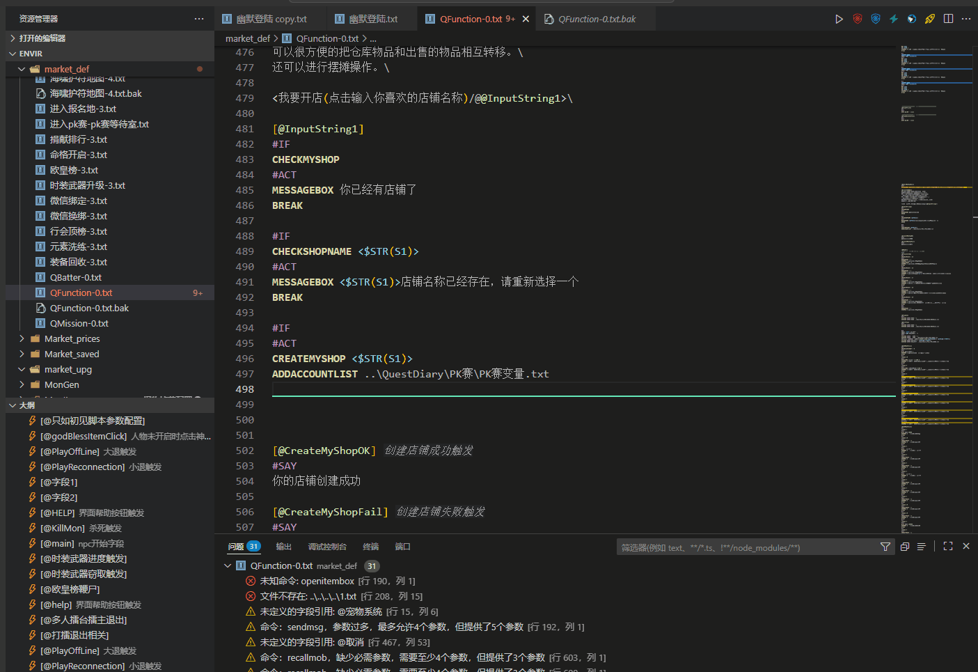Click the red shield icon in editor toolbar
The height and width of the screenshot is (672, 978).
(x=857, y=19)
